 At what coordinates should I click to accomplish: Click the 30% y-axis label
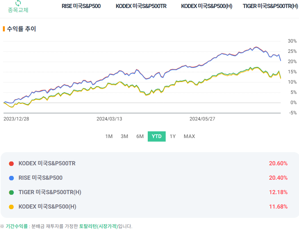point(292,41)
